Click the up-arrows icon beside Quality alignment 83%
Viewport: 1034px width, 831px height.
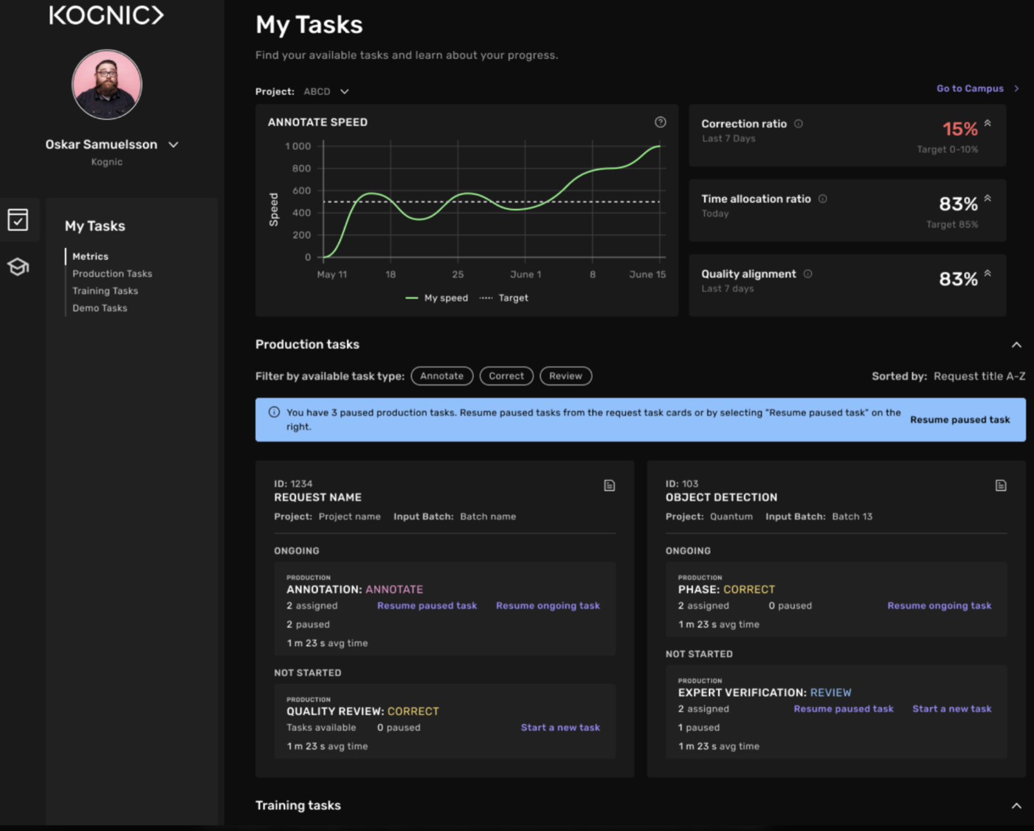987,273
